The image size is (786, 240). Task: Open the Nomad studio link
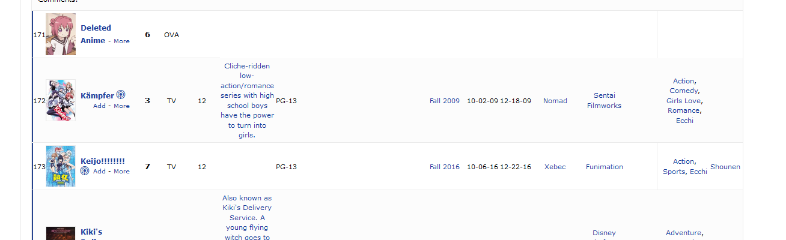[x=555, y=101]
